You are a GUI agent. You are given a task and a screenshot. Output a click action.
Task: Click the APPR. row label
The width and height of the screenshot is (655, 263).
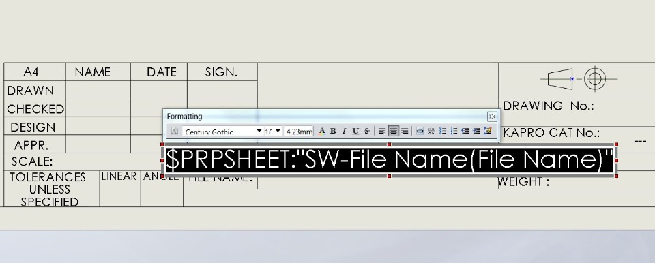point(31,145)
